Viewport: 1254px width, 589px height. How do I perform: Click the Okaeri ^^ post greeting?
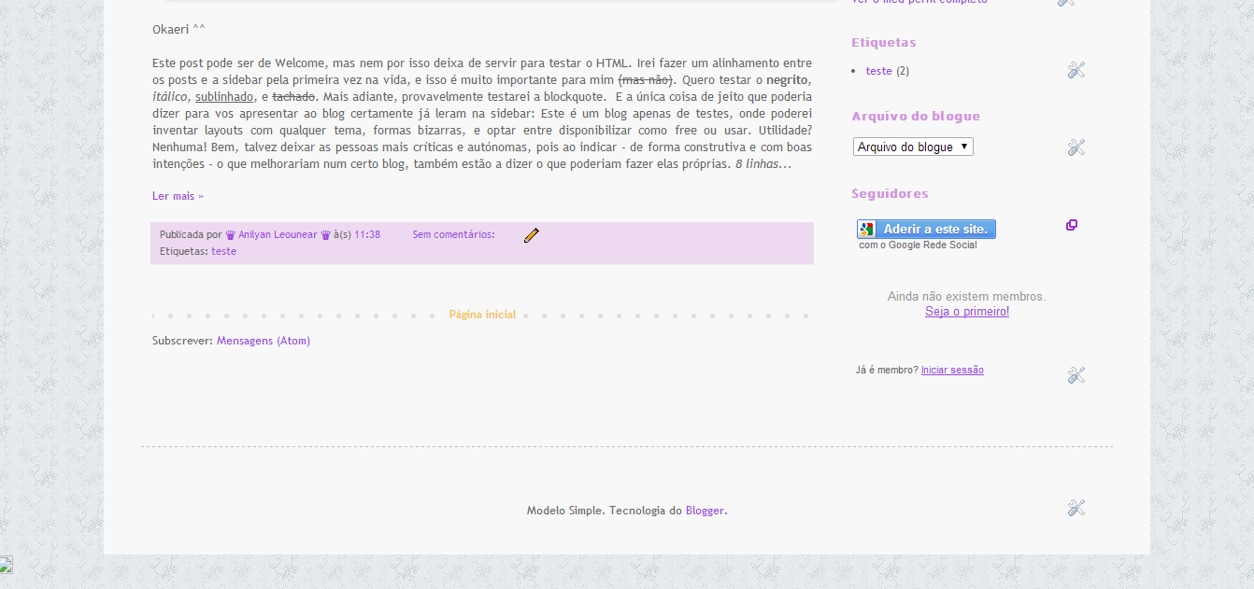(178, 29)
